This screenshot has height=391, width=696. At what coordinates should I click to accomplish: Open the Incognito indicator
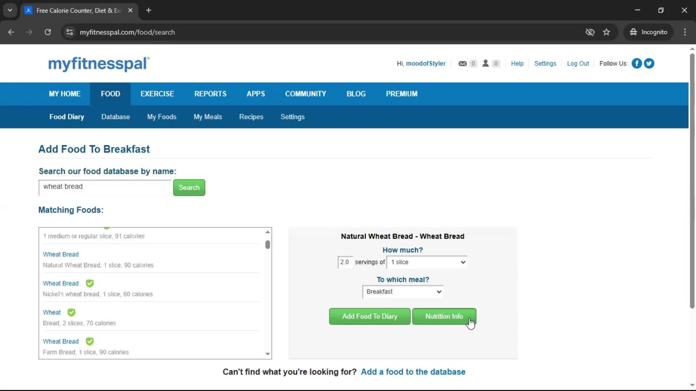(x=649, y=32)
